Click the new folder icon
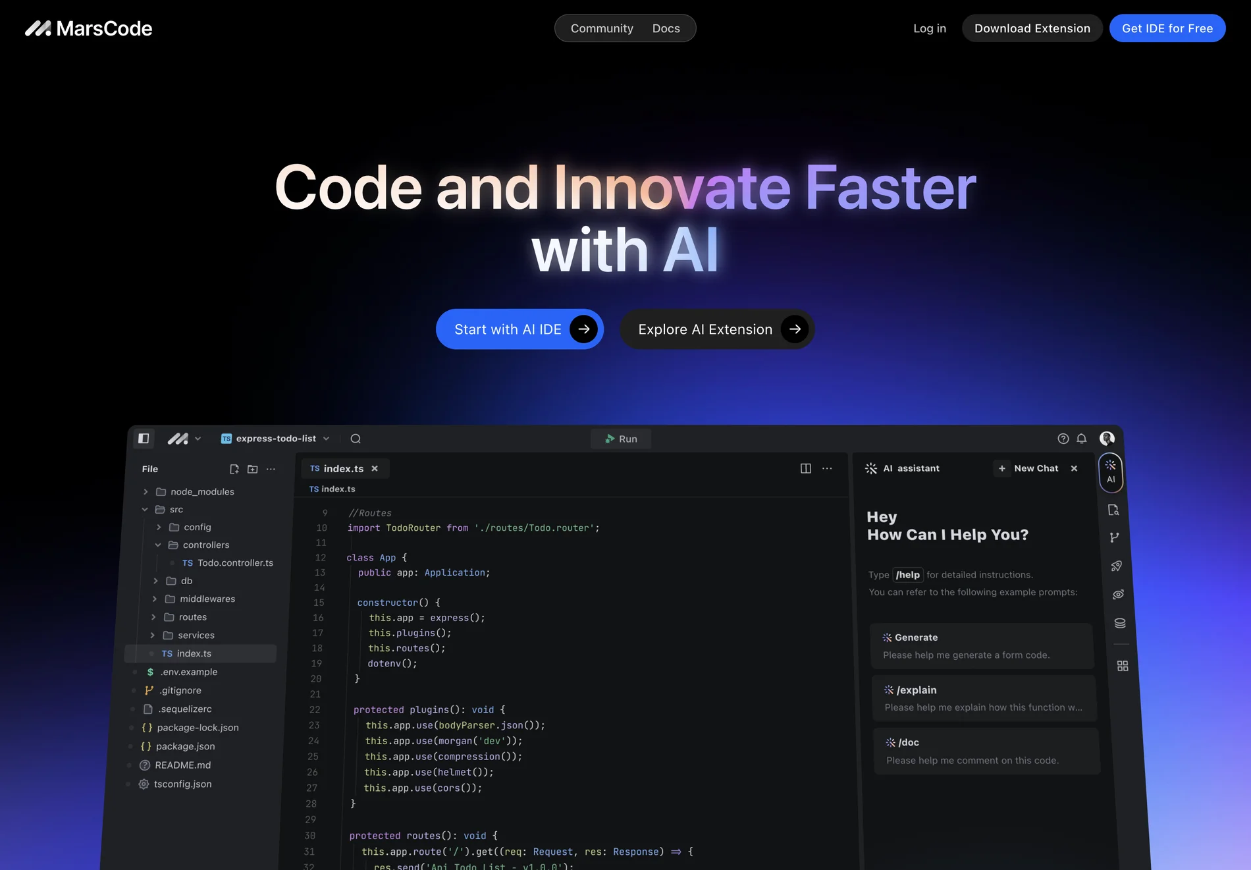 point(252,469)
